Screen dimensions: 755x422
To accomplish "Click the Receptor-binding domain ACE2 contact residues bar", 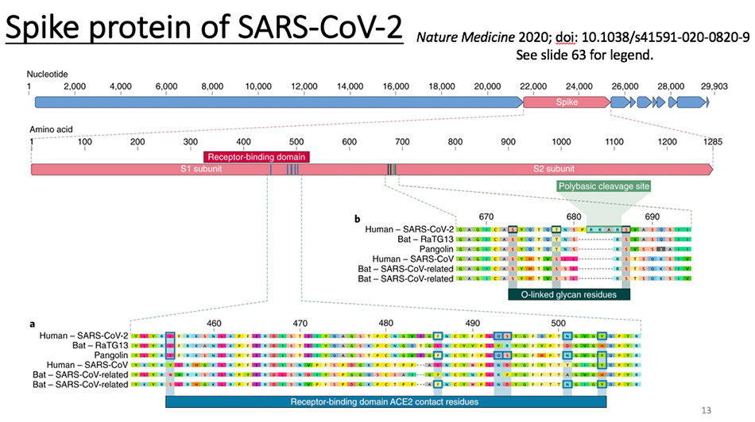I will [x=385, y=402].
